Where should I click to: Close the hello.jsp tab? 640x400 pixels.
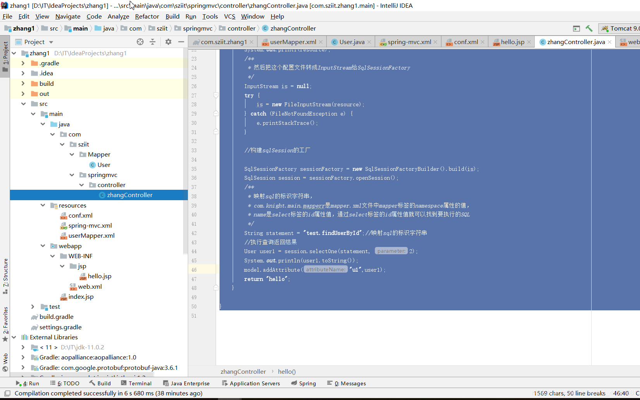[x=529, y=42]
